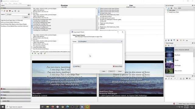Viewport: 195px width, 109px height.
Task: Go to next slide in Preview controls
Action: pos(35,54)
